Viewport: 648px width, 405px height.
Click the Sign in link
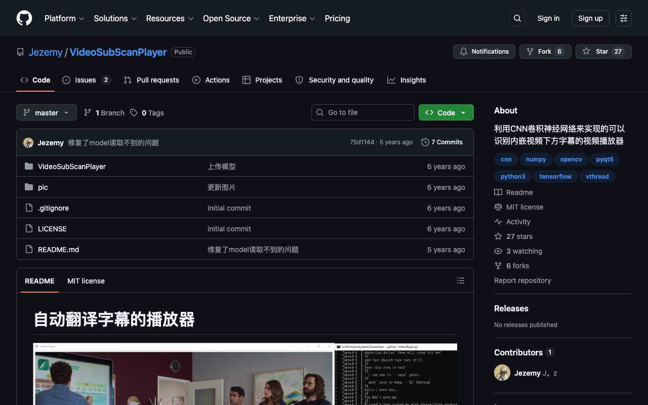coord(548,18)
